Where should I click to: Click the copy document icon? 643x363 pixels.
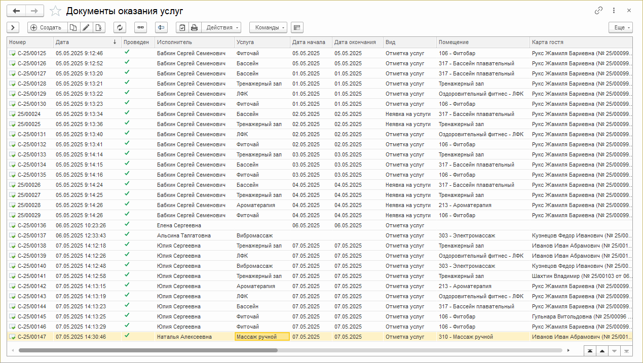point(73,27)
